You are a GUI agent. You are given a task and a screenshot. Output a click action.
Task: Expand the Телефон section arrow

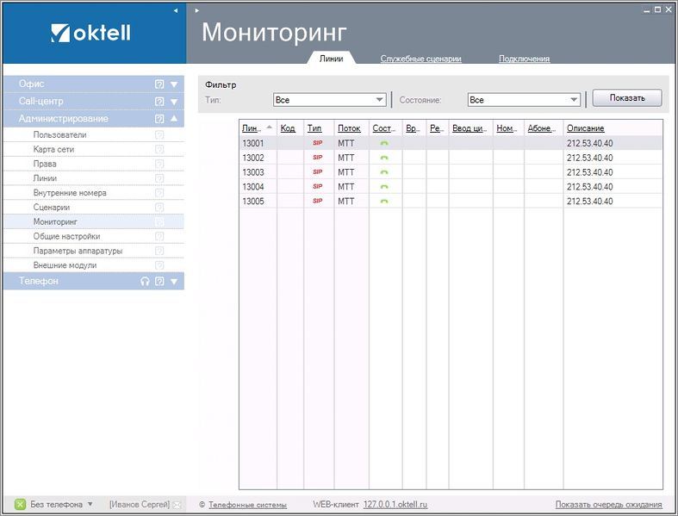point(174,282)
